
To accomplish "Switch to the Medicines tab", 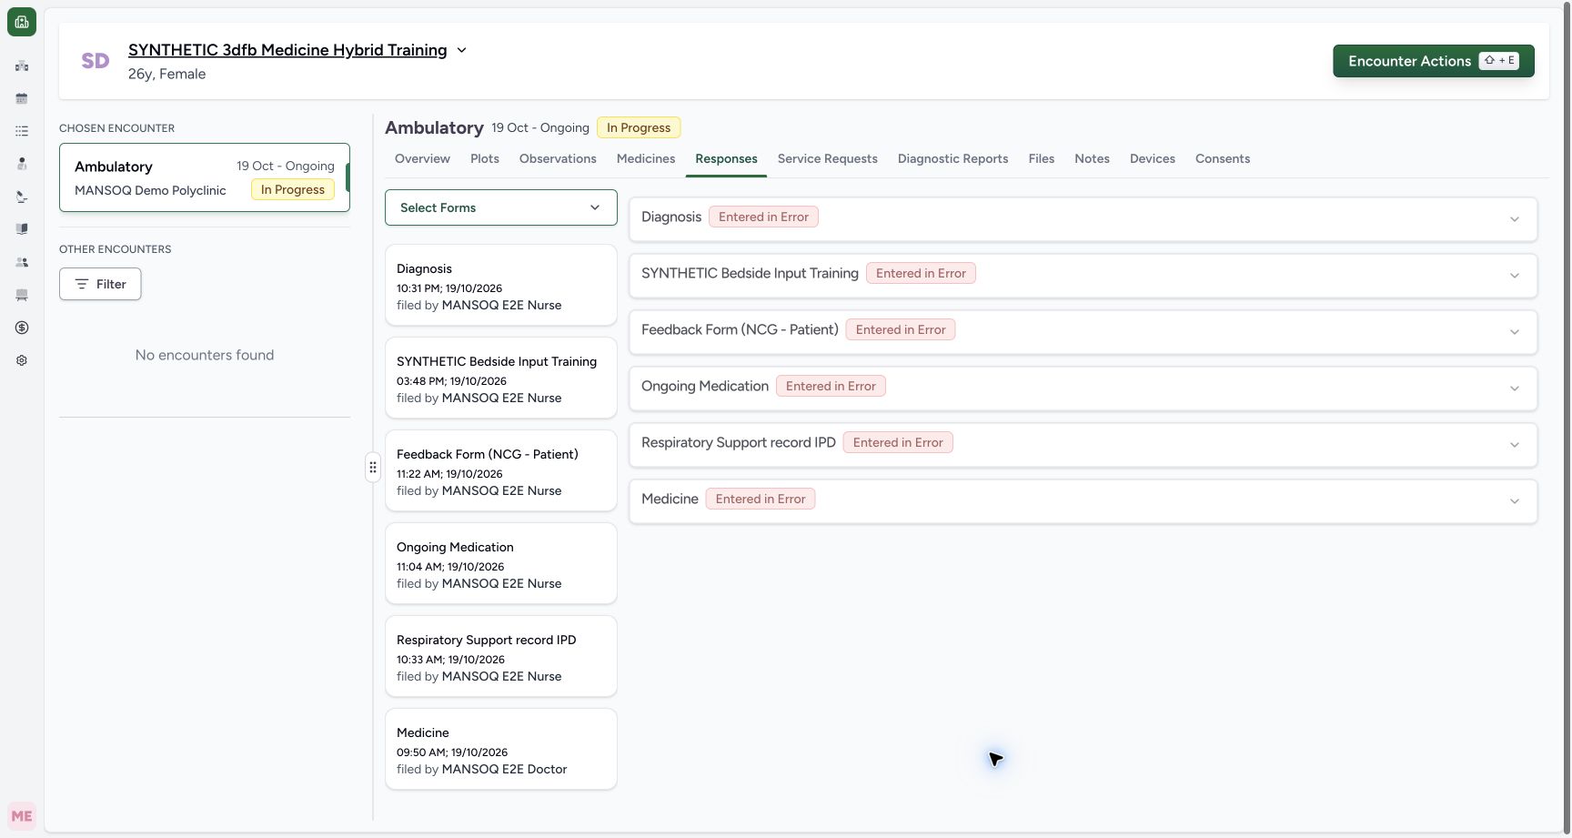I will click(646, 158).
